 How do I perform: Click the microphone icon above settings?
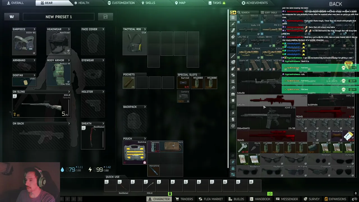356,193
